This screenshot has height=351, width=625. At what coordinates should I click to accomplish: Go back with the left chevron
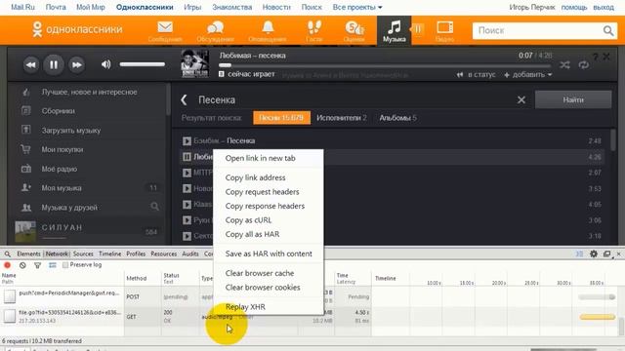coord(184,99)
